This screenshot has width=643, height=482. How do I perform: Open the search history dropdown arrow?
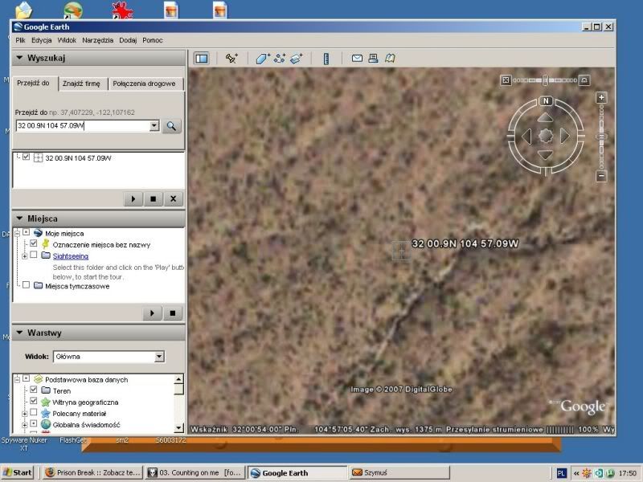pyautogui.click(x=154, y=125)
